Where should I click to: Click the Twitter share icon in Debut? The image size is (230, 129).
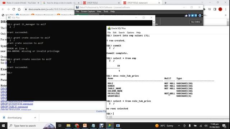pos(193,15)
